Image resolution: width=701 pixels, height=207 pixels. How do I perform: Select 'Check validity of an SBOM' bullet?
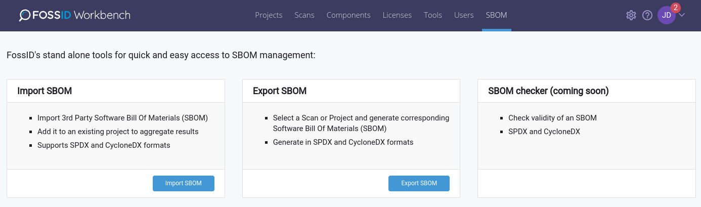click(552, 118)
